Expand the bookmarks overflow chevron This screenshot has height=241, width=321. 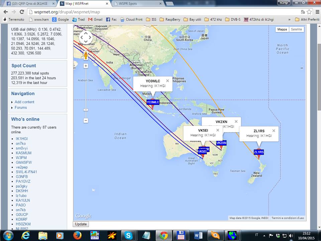coord(289,19)
